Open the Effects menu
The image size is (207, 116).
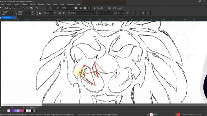click(32, 4)
